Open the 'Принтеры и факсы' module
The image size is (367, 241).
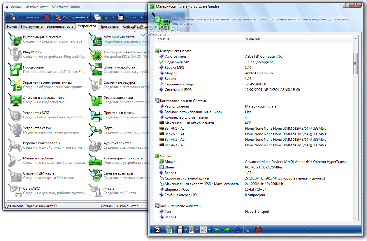tap(118, 115)
